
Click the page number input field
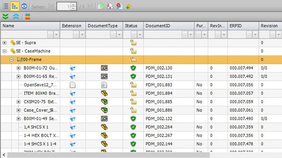point(63,7)
